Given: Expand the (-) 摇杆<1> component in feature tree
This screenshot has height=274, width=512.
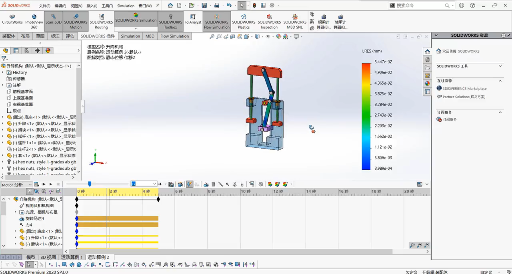Looking at the screenshot, I should 3,136.
